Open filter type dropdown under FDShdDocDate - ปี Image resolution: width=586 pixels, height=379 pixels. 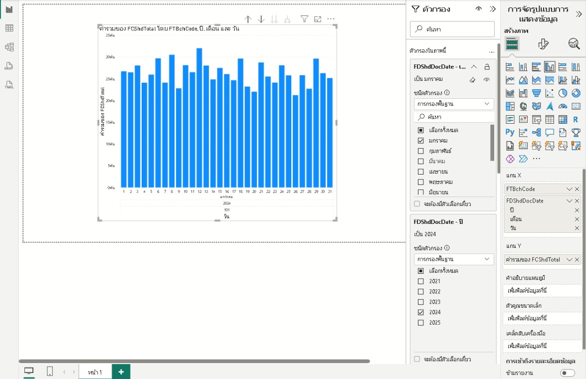coord(454,259)
